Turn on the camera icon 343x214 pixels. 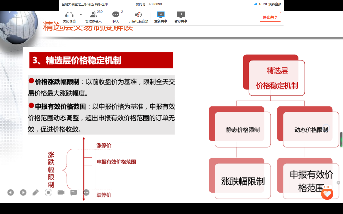click(x=61, y=192)
